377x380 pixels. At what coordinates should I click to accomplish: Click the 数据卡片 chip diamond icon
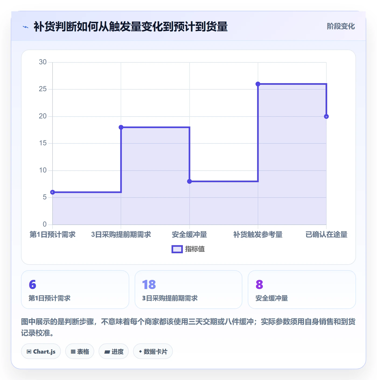[x=140, y=351]
